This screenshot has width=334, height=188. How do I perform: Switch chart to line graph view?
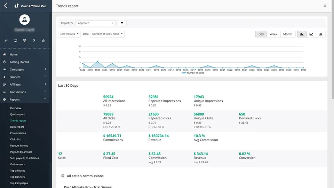[311, 34]
